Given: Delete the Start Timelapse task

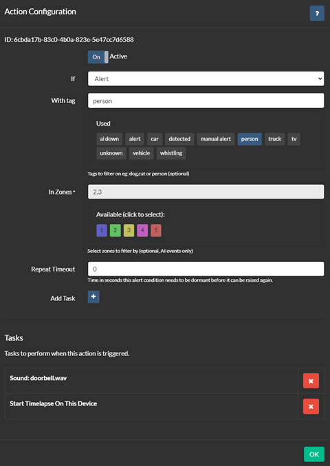Looking at the screenshot, I should click(x=311, y=406).
